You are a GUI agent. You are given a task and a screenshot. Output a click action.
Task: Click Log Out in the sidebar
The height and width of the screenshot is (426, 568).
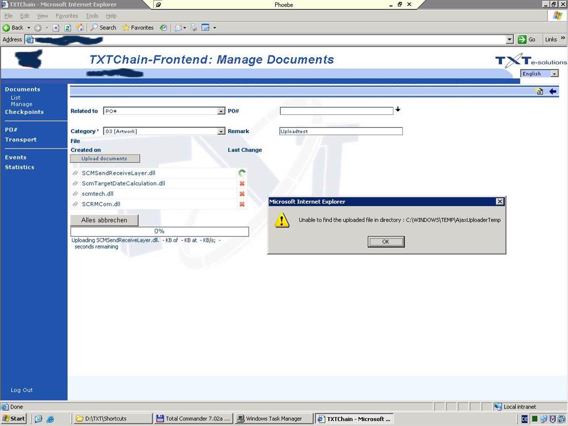(22, 390)
